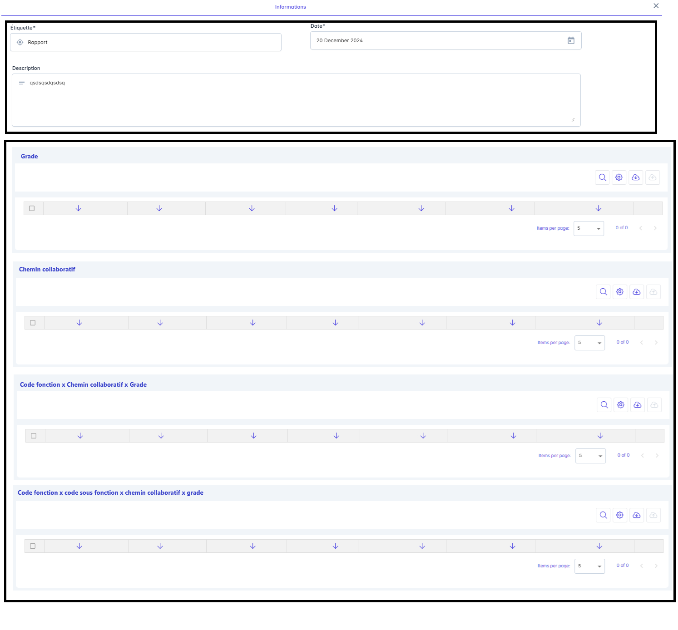Click cloud download icon in Grade section
Image resolution: width=678 pixels, height=630 pixels.
point(636,177)
